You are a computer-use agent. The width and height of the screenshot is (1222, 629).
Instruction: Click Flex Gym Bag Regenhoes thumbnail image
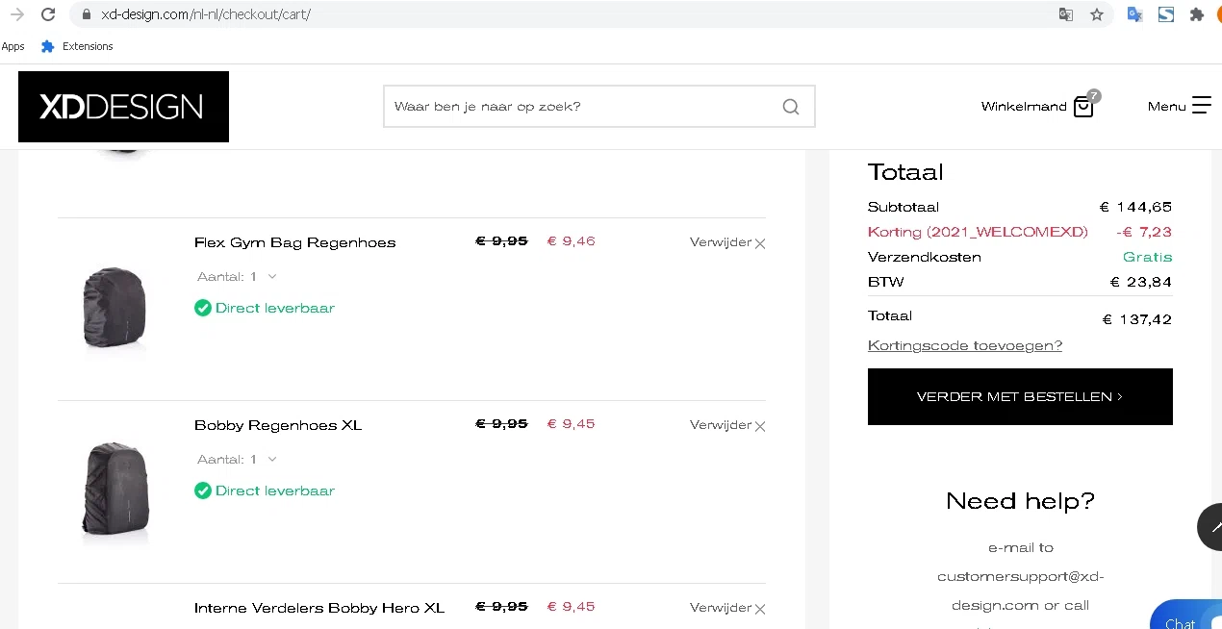[115, 308]
